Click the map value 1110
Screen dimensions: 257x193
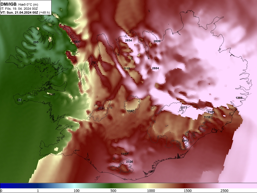127,68
